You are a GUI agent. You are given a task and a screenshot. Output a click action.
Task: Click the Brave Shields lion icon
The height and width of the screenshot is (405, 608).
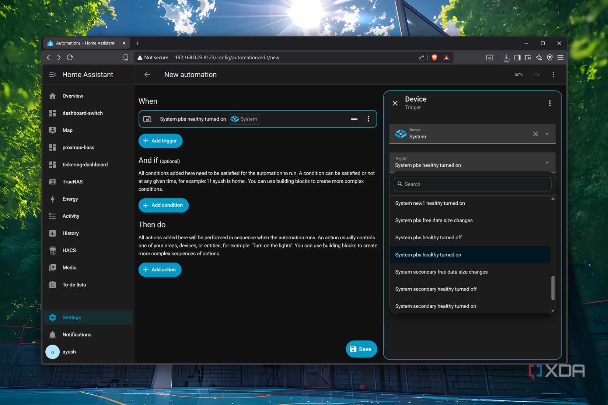pyautogui.click(x=434, y=57)
